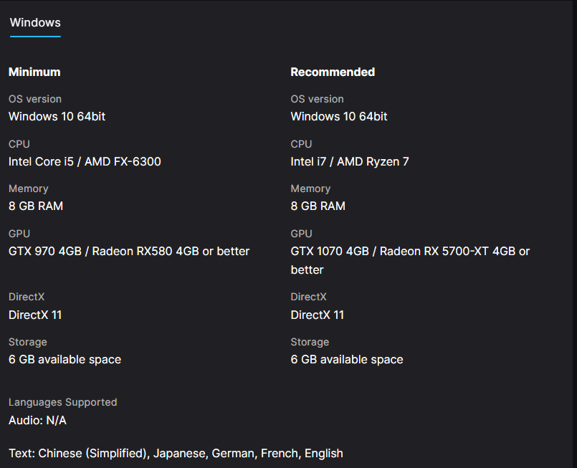
Task: Click the Intel Core i5 / AMD FX-6300 text
Action: (85, 161)
